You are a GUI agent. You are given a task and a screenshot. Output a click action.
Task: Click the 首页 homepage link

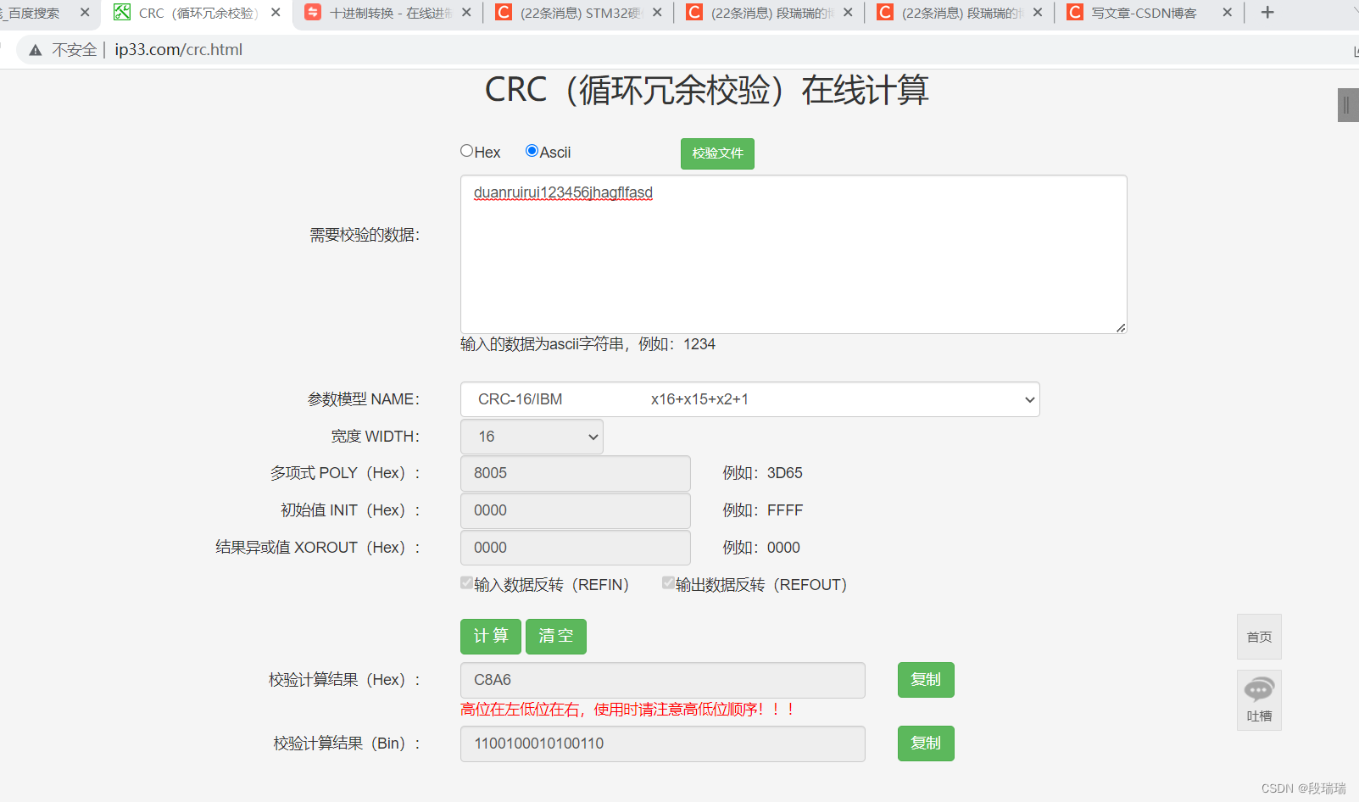[x=1258, y=636]
